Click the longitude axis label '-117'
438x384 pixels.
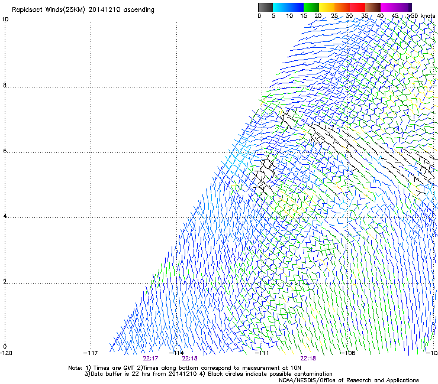click(91, 353)
